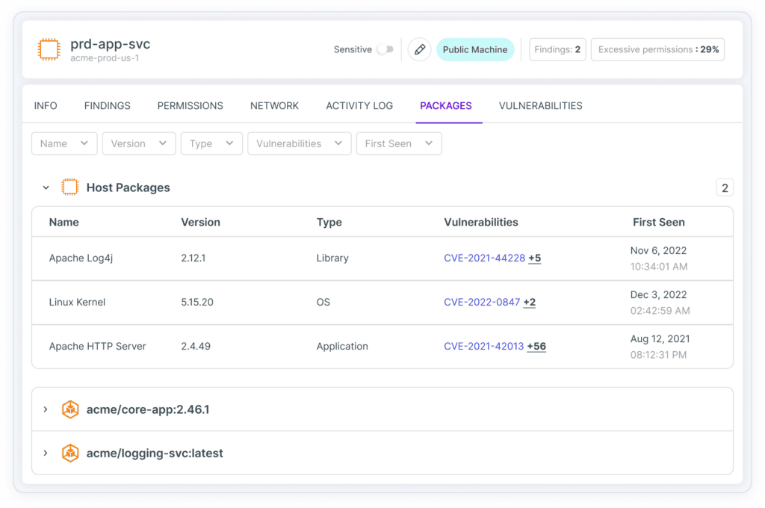Click the version 2.4.49 cell
Viewport: 765px width, 508px height.
tap(196, 346)
